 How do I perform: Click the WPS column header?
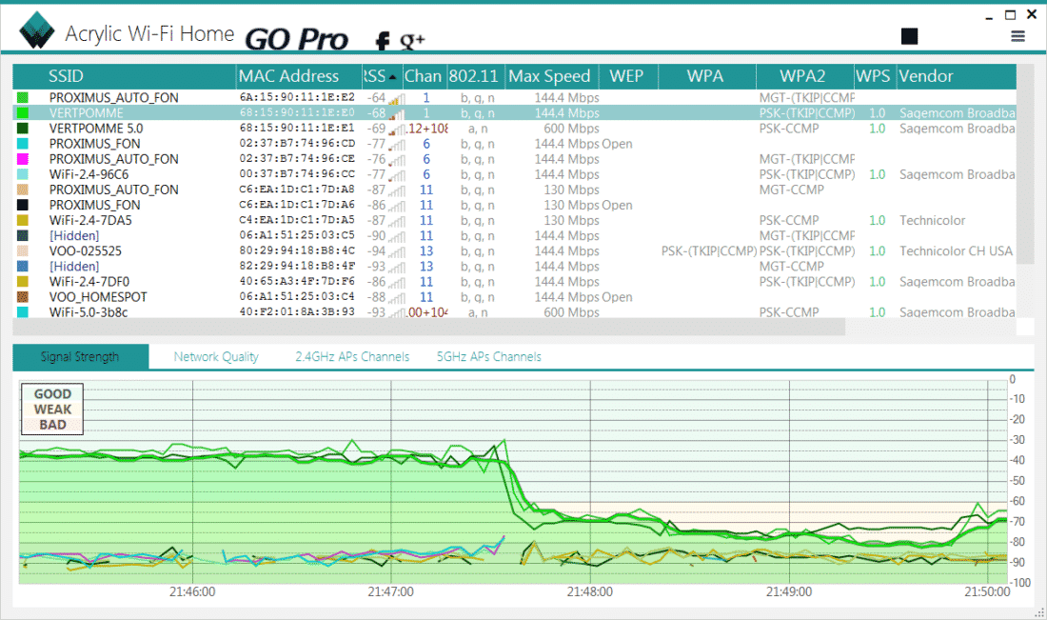tap(875, 76)
